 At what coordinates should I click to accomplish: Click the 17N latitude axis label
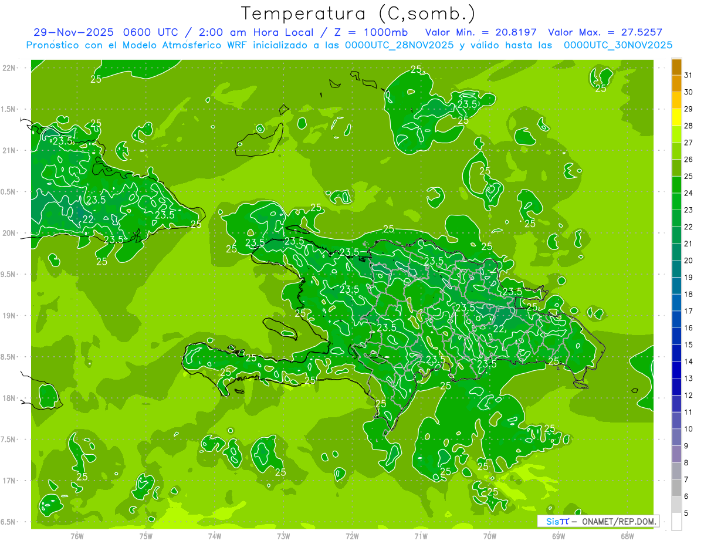pos(9,481)
